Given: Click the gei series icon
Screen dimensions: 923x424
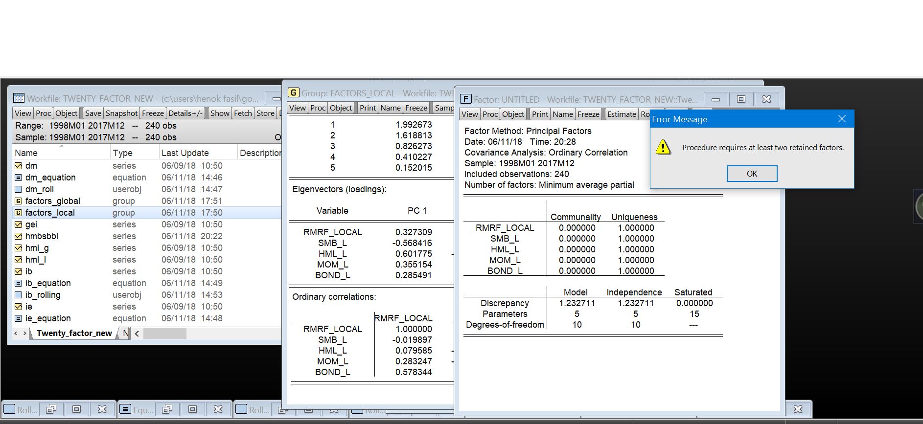Looking at the screenshot, I should click(x=19, y=224).
